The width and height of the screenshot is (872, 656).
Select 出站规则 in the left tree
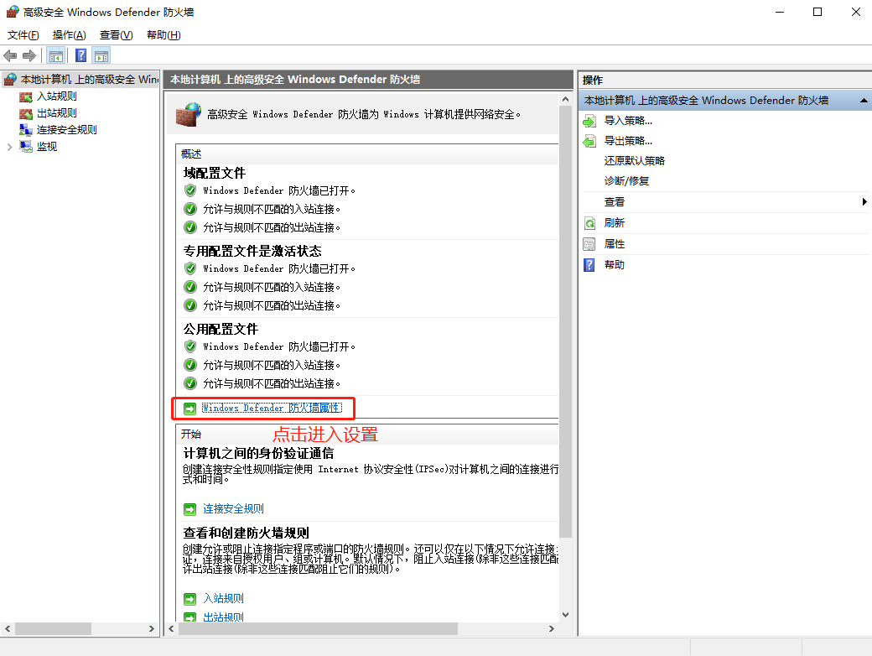coord(57,113)
